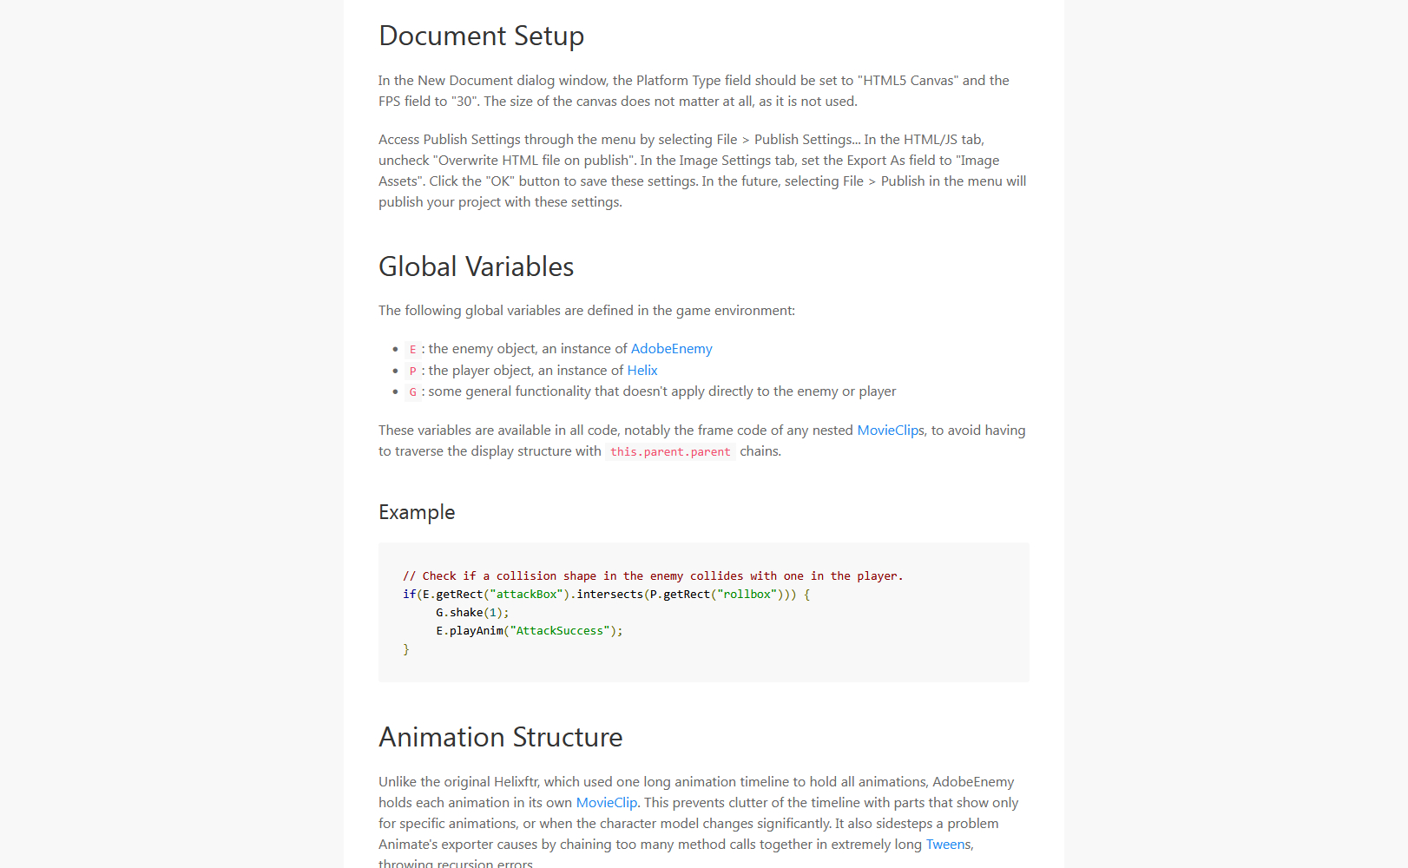The height and width of the screenshot is (868, 1408).
Task: Click the "attackBox" string in the code
Action: (526, 595)
